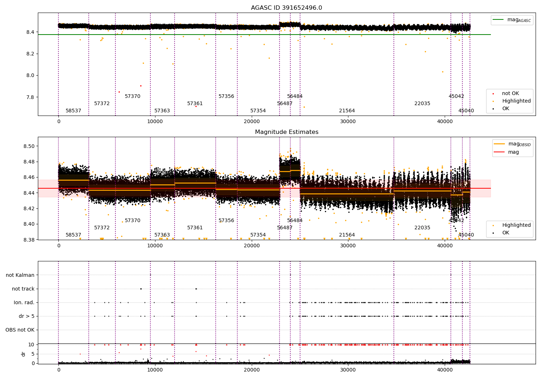Click obsid label 56487 in the top panel

[x=285, y=104]
